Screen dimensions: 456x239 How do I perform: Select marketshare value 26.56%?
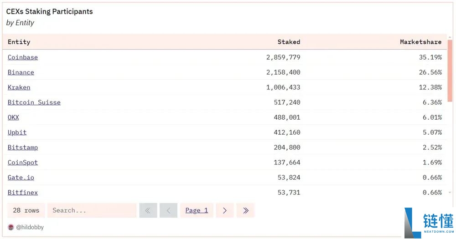click(430, 72)
